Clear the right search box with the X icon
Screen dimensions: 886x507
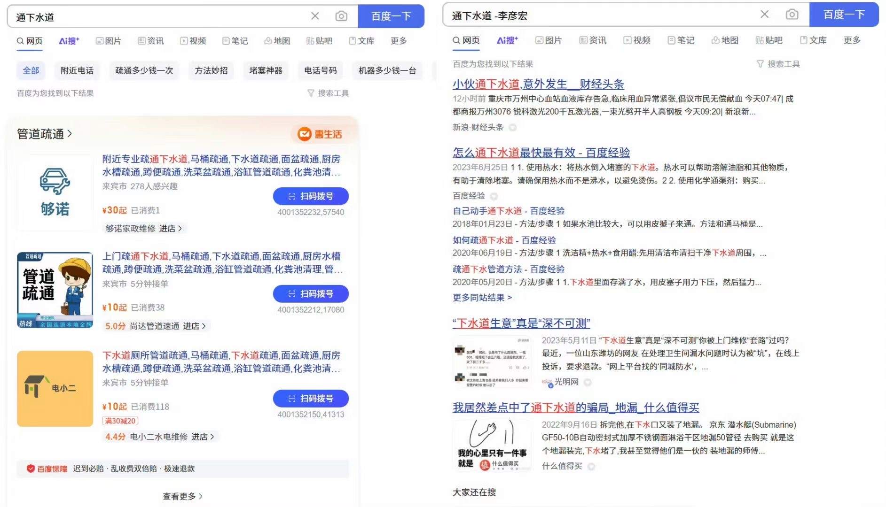(765, 15)
